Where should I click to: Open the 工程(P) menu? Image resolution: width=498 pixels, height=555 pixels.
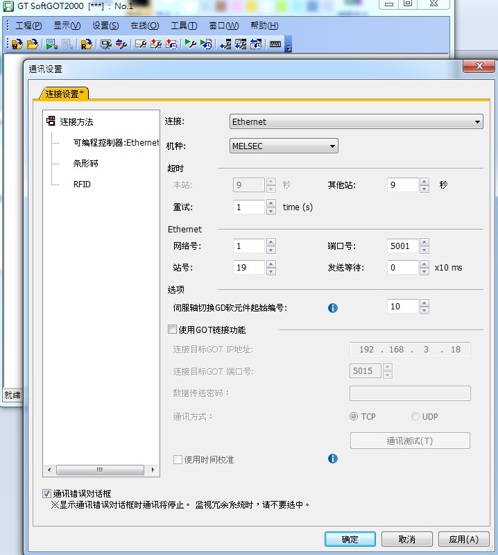[x=28, y=26]
